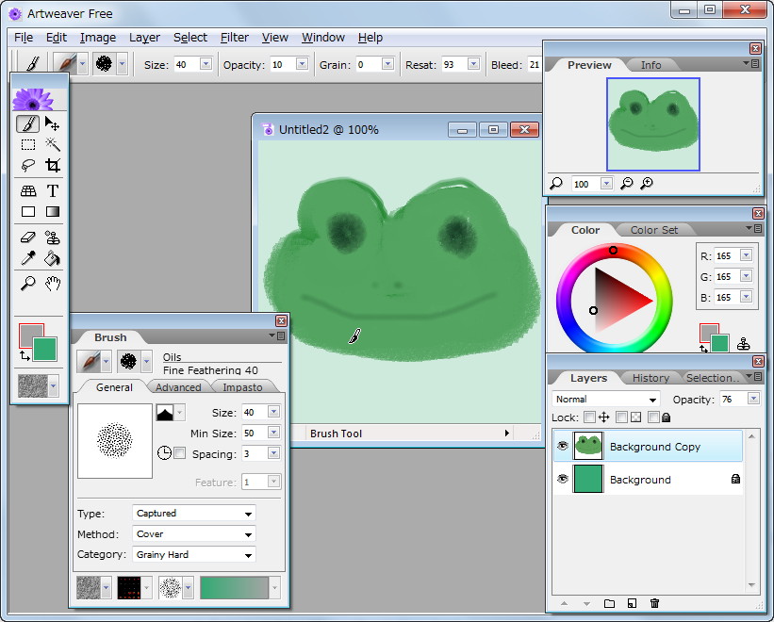This screenshot has width=774, height=622.
Task: Hide the Background Copy layer
Action: pos(563,445)
